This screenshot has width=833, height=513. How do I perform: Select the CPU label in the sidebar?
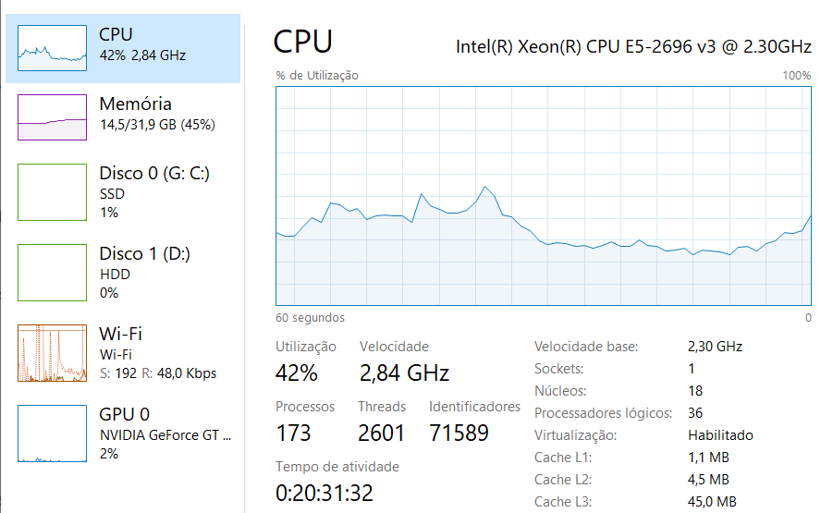tap(116, 35)
